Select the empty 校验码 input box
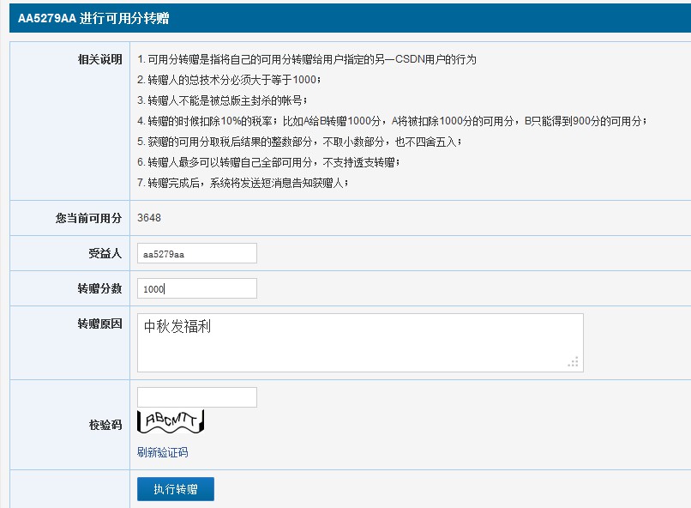Screen dimensions: 691x508 [197, 397]
